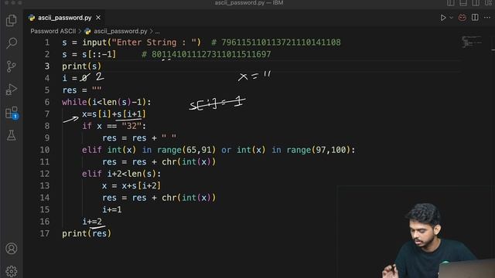Open the Source Control view
The height and width of the screenshot is (278, 495).
[x=11, y=66]
